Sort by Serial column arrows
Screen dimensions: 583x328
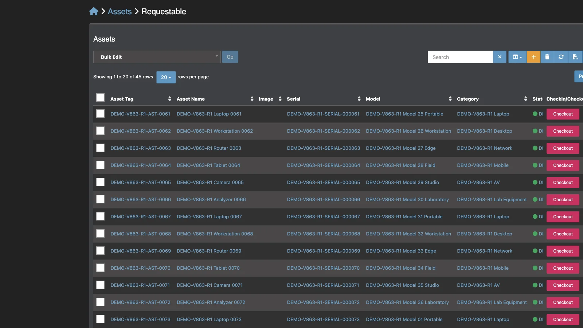pos(359,99)
